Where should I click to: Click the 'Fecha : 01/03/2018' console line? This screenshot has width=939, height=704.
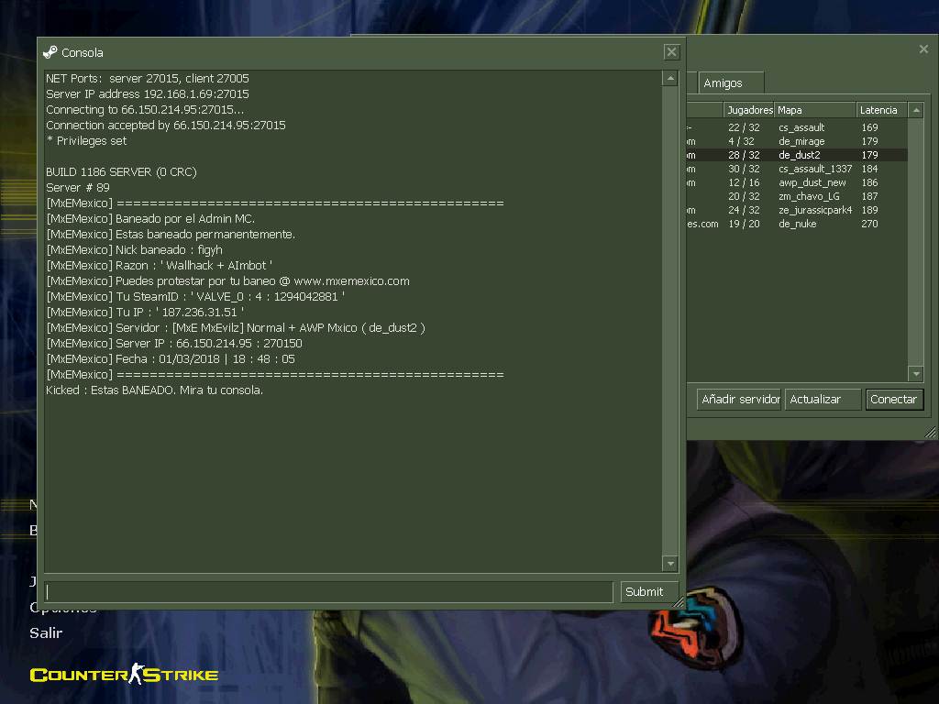[171, 358]
